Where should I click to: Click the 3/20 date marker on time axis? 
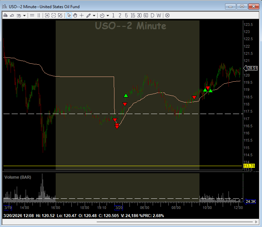point(119,208)
